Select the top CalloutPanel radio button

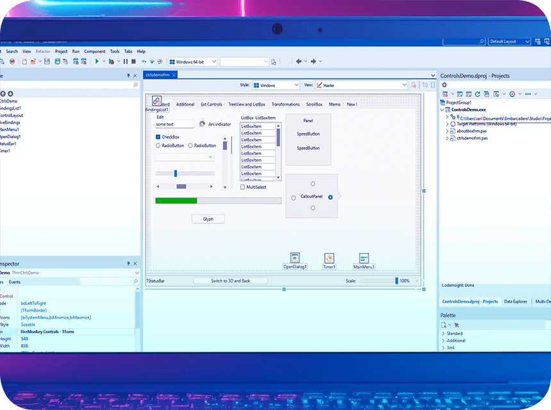(x=313, y=184)
